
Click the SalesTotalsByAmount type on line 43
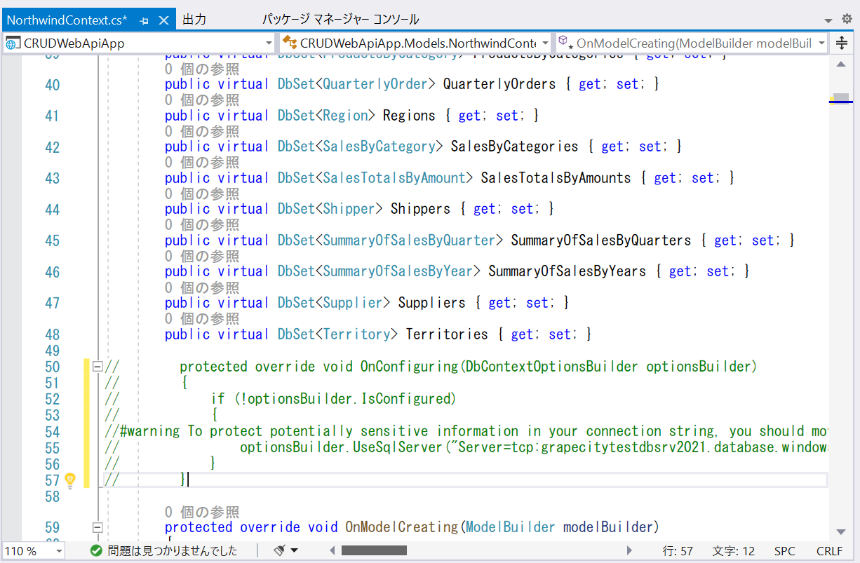click(394, 178)
